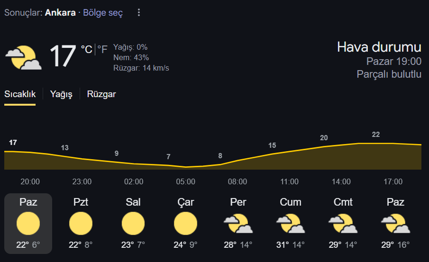Viewport: 429px width, 262px height.
Task: Click the 05:00 time label on graph
Action: click(185, 181)
